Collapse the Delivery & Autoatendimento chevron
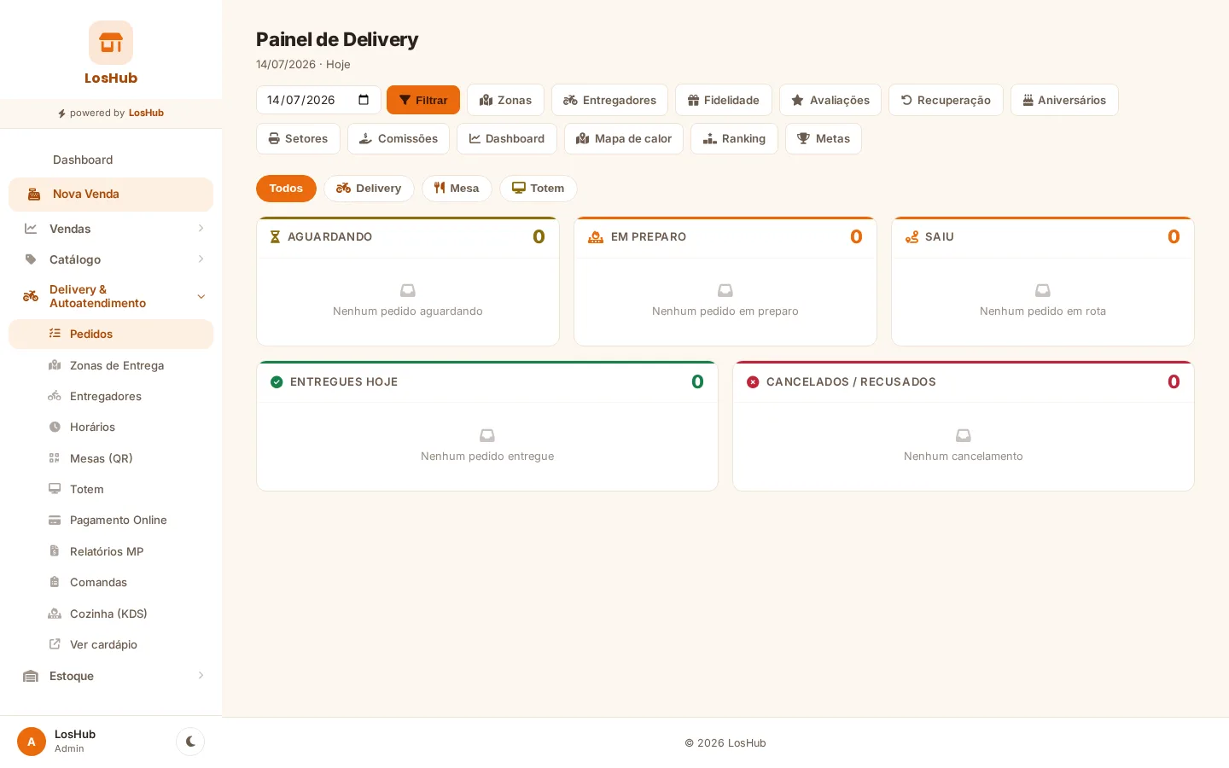 pos(201,296)
